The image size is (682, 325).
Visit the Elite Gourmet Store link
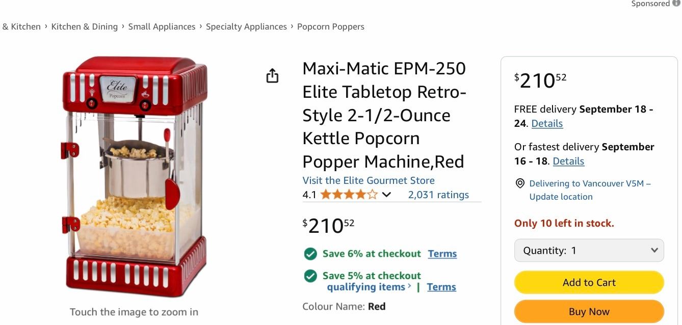coord(369,180)
